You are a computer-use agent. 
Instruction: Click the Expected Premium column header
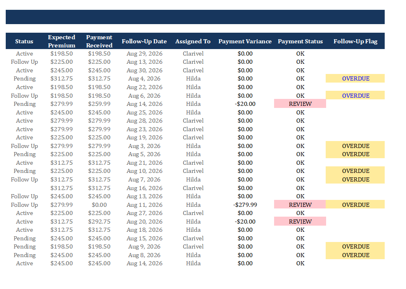coord(61,41)
